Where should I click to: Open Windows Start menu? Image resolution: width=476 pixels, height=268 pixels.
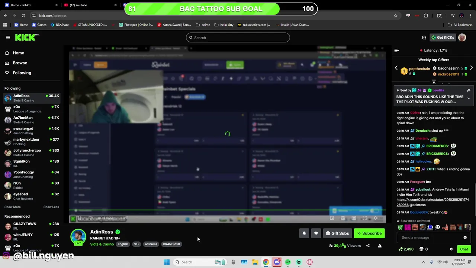click(167, 262)
